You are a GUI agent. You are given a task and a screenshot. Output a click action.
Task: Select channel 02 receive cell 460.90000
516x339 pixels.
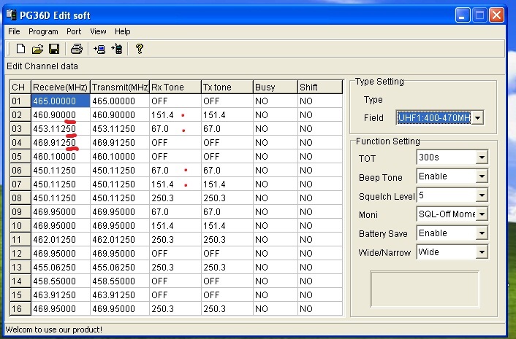(61, 115)
